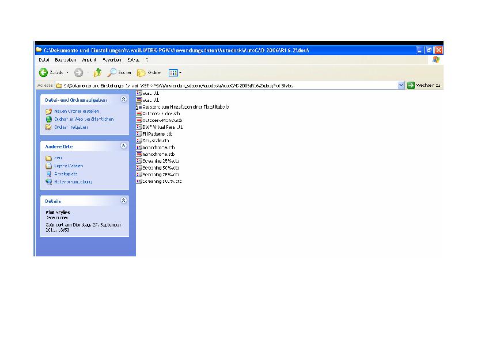Screen dimensions: 485x342
Task: Open the Zurück history dropdown arrow
Action: [67, 72]
